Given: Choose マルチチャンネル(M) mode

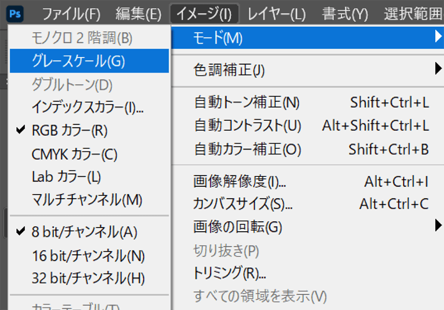Looking at the screenshot, I should [x=87, y=200].
